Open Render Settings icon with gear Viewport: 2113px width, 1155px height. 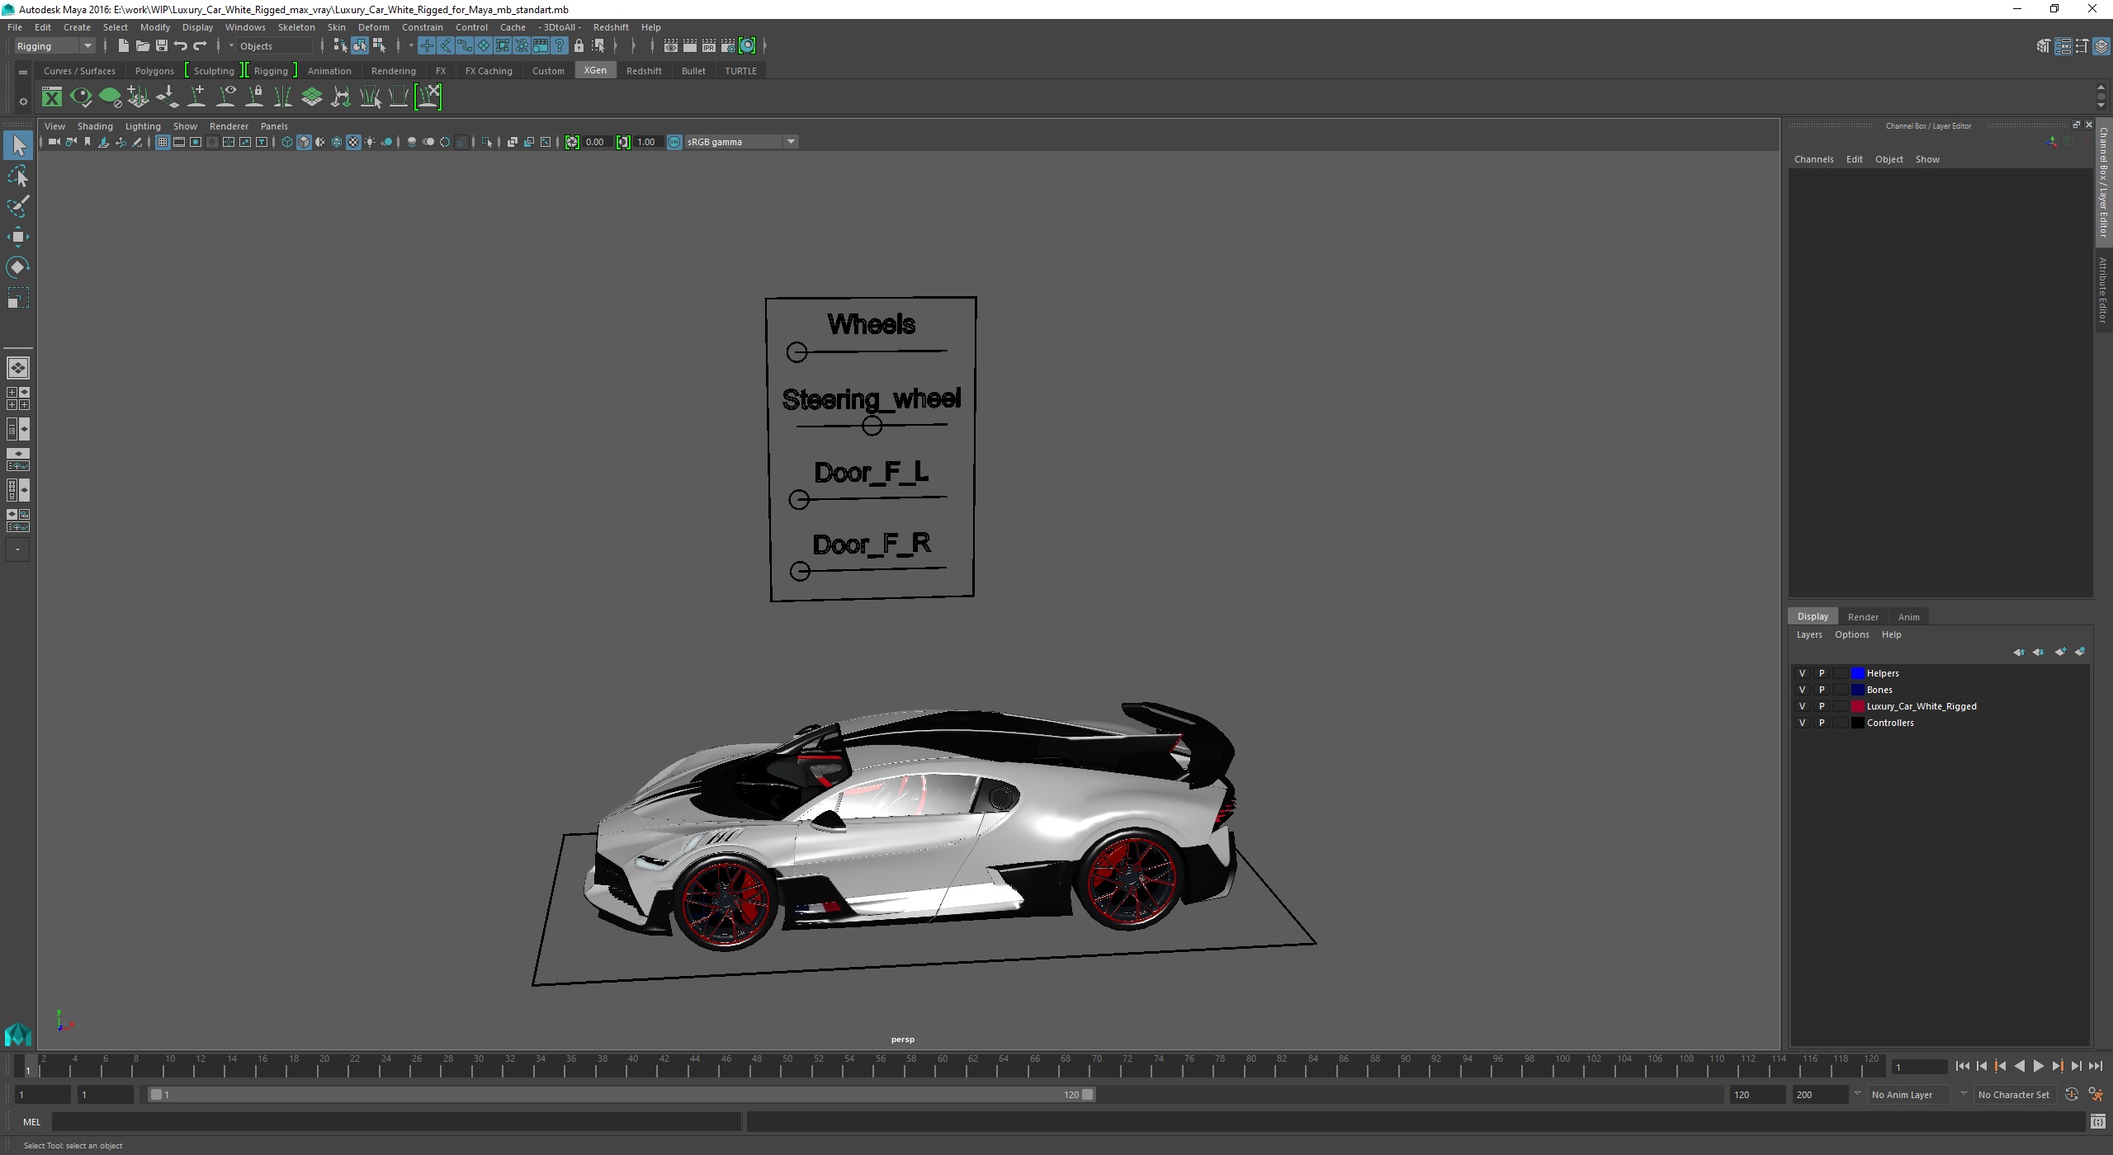click(728, 46)
